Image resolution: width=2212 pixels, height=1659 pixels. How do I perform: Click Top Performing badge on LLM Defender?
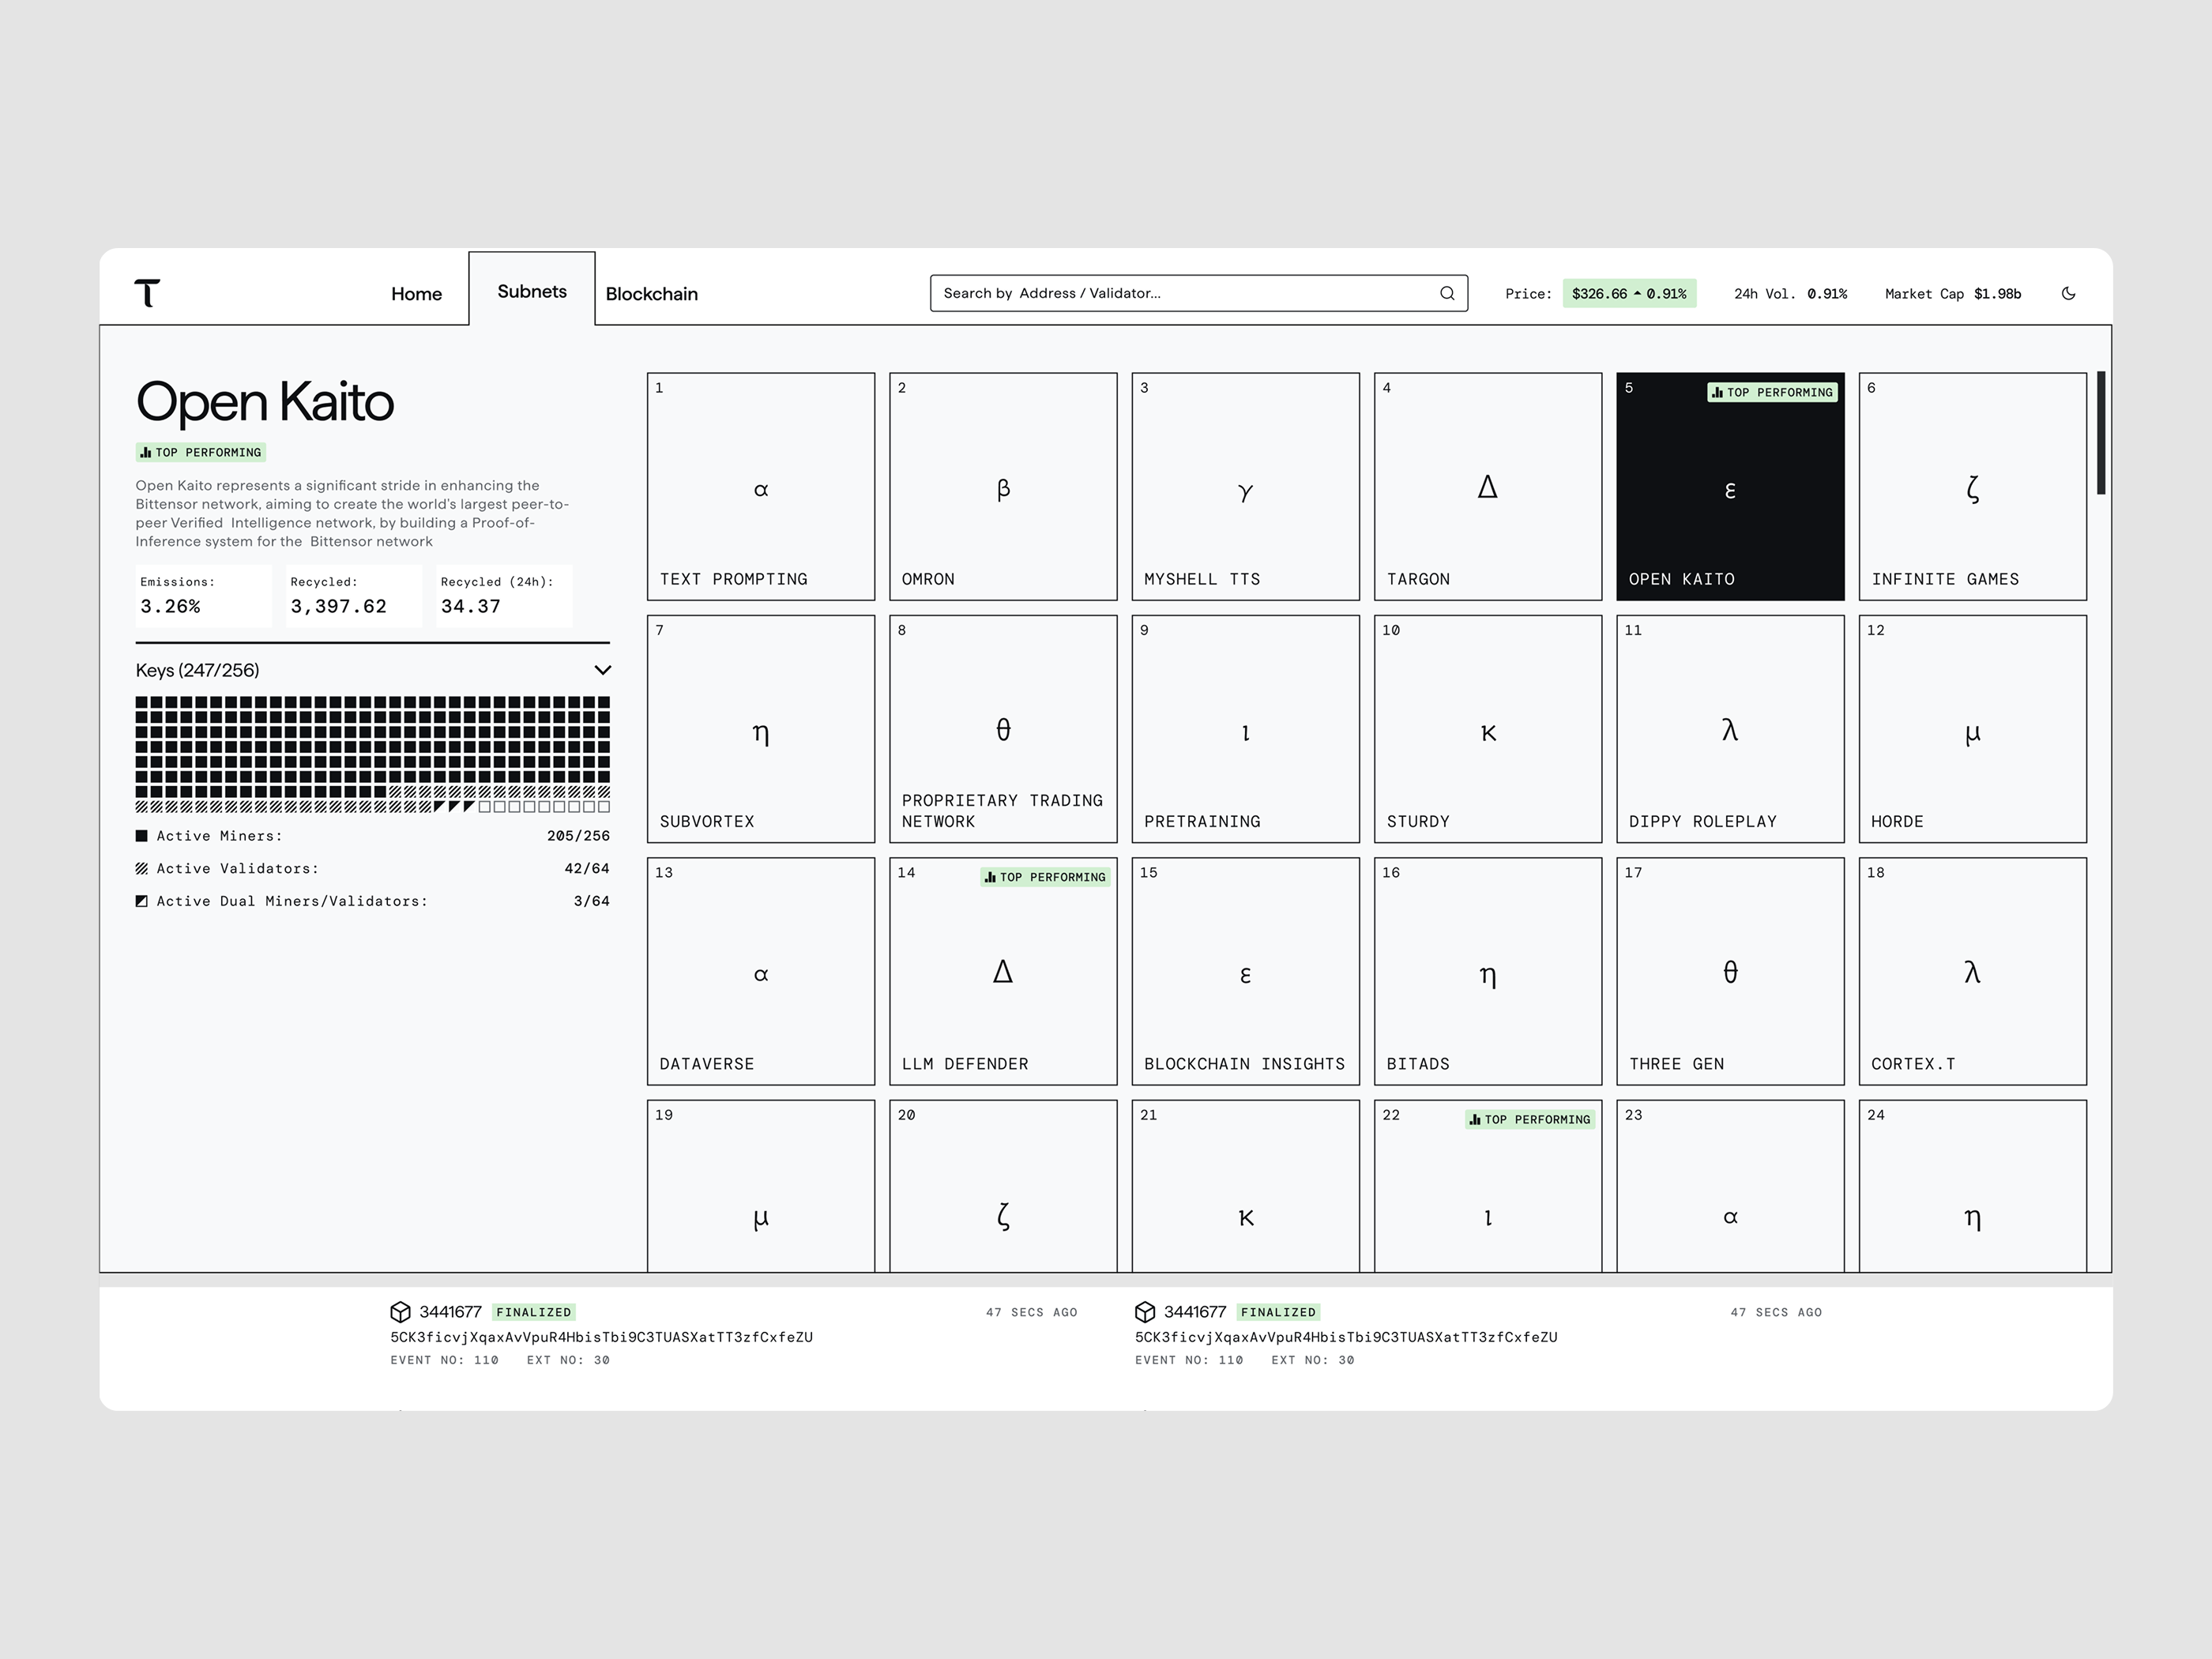pyautogui.click(x=1045, y=877)
